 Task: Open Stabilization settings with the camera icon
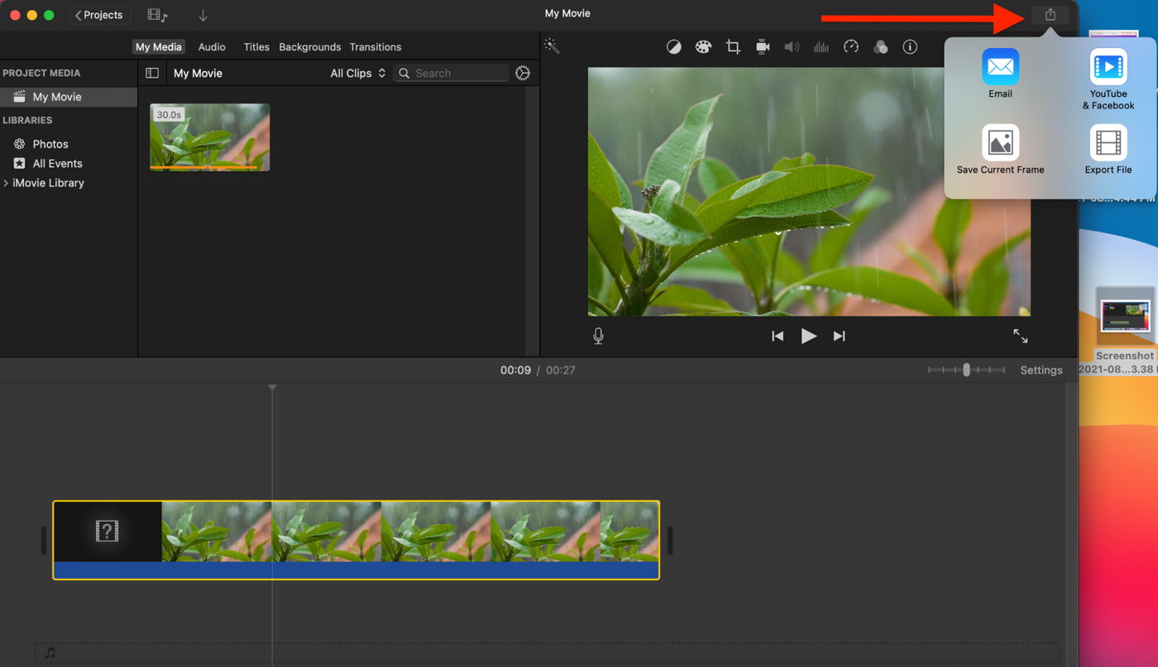point(762,46)
